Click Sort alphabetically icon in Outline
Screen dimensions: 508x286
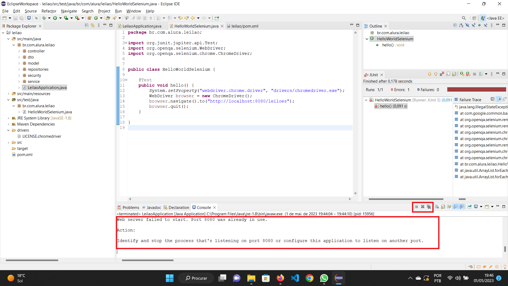click(461, 25)
